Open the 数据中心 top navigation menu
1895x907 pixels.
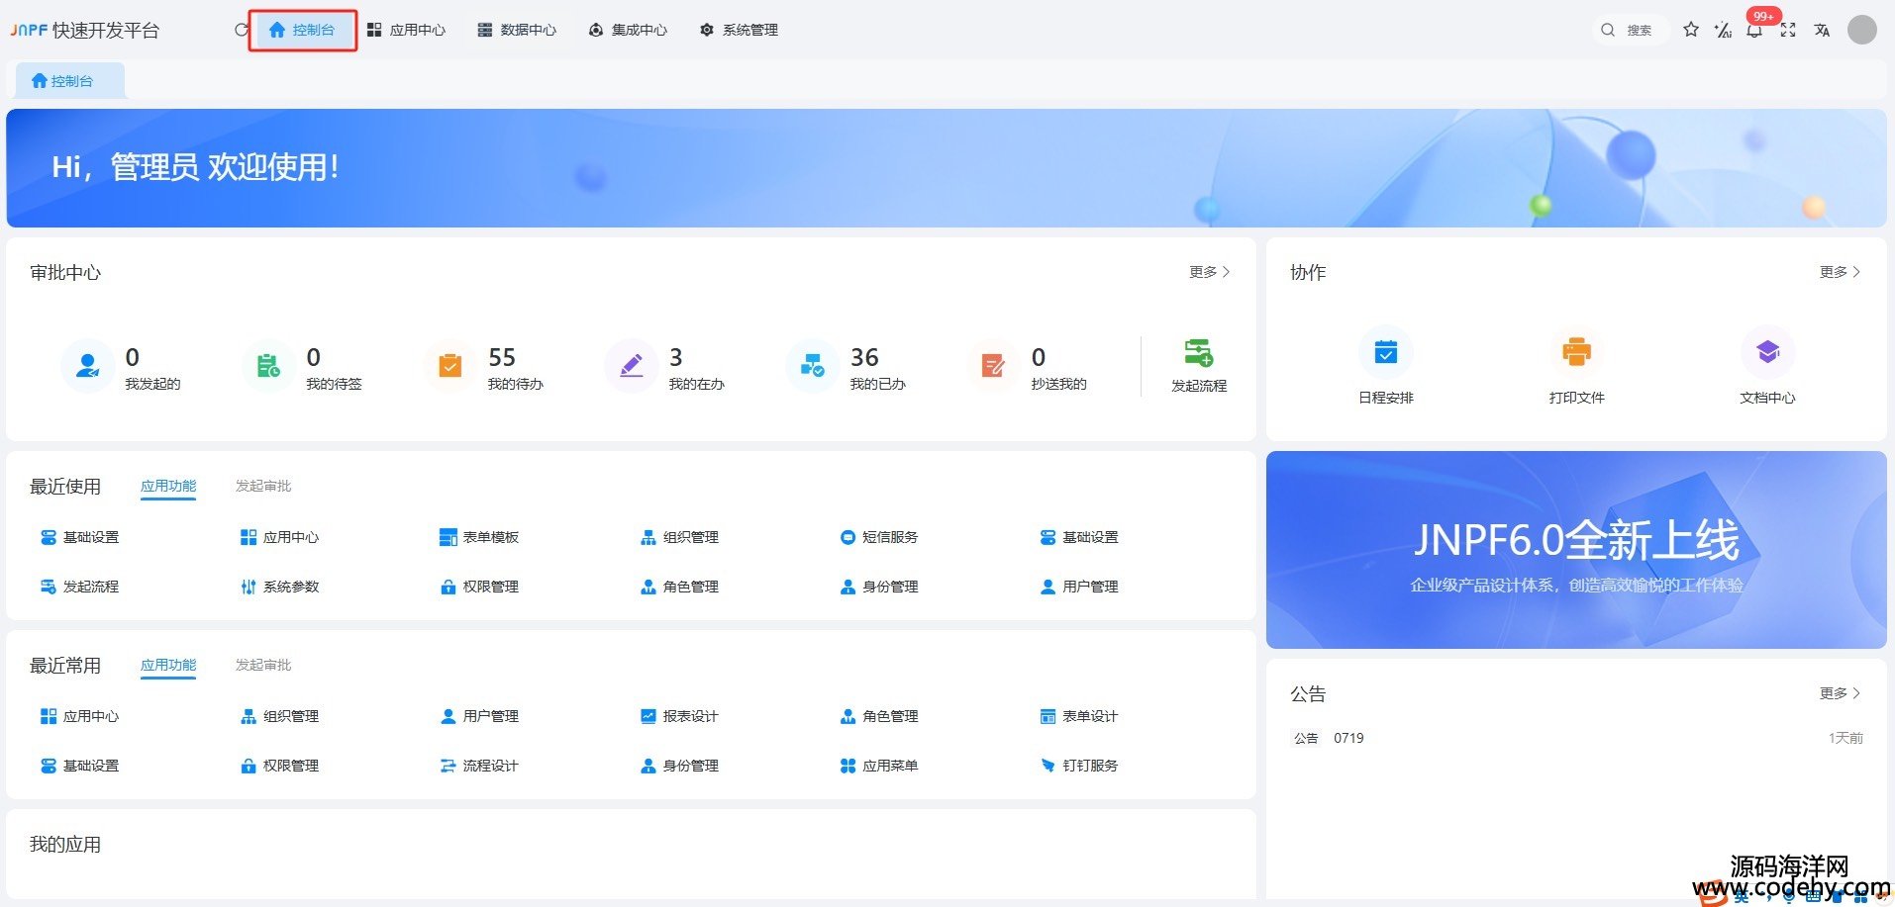coord(517,30)
